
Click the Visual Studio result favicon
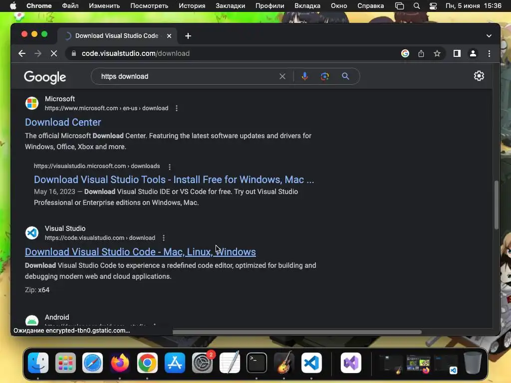pyautogui.click(x=32, y=233)
